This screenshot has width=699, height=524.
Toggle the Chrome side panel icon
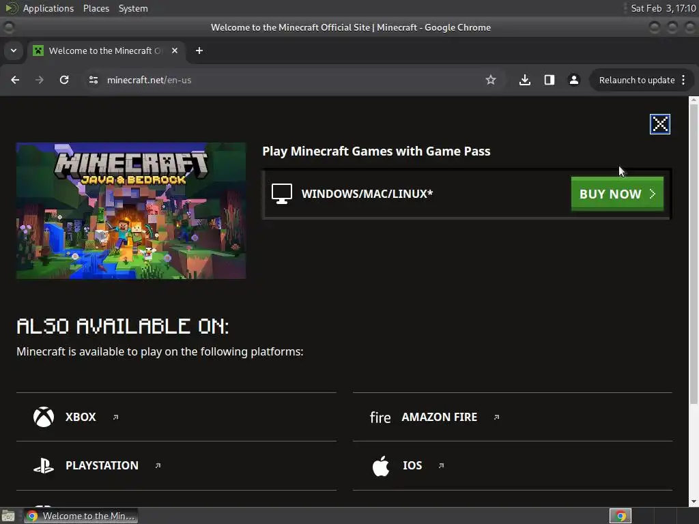(550, 80)
